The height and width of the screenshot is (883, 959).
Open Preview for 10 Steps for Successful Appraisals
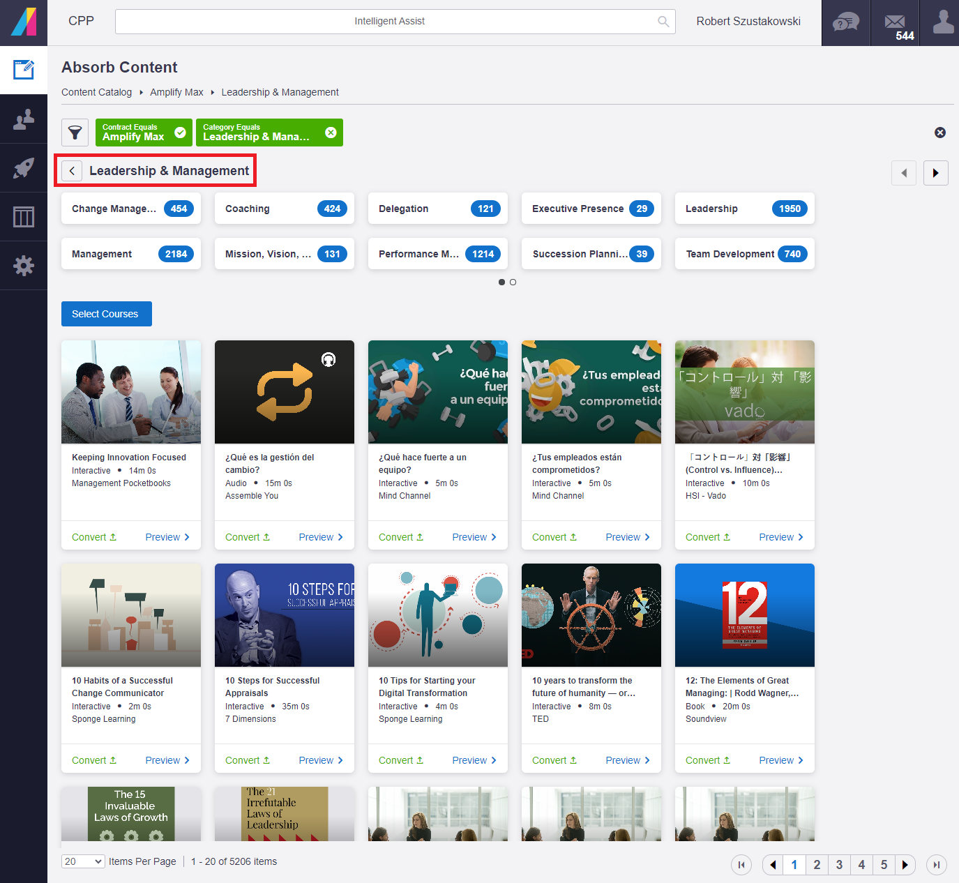click(321, 760)
